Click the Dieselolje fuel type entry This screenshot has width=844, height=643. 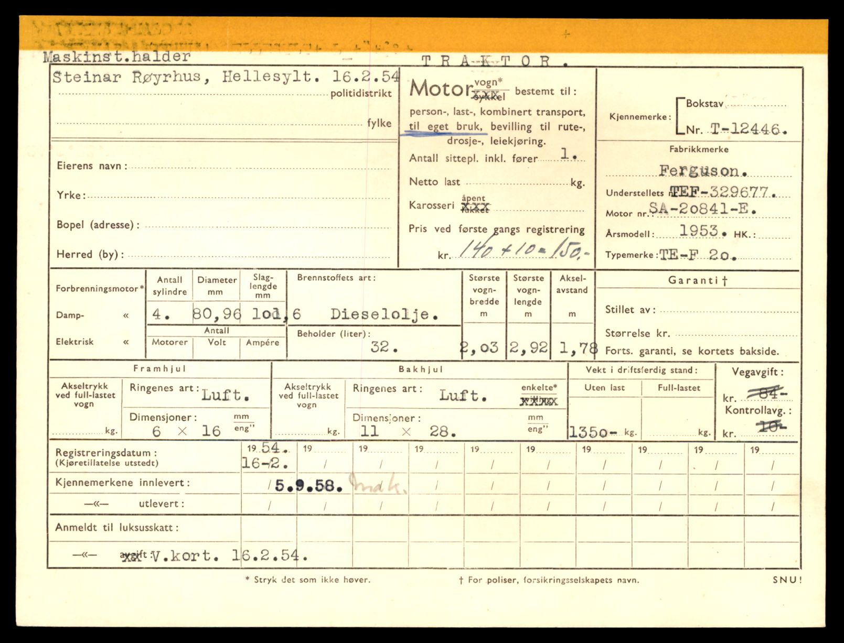(x=384, y=314)
